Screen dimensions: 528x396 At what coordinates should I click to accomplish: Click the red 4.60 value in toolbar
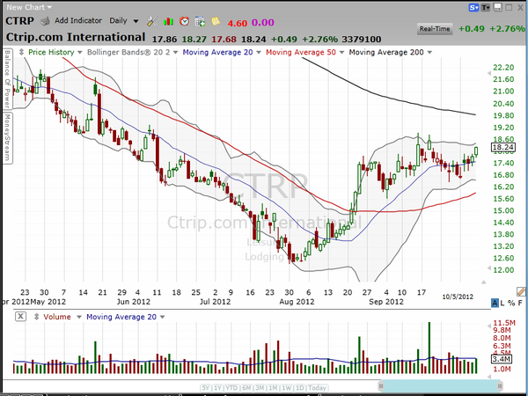237,23
